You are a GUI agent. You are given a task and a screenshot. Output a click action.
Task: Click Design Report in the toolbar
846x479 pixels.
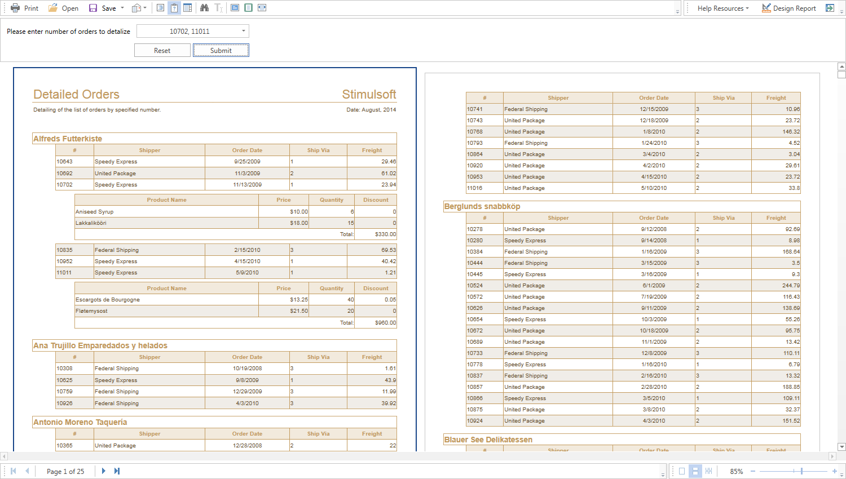pos(789,8)
